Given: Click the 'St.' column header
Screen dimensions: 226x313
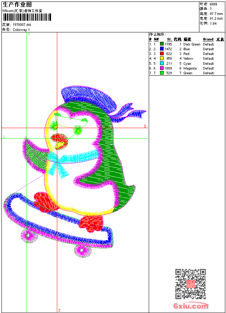Looking at the screenshot, I should point(169,39).
